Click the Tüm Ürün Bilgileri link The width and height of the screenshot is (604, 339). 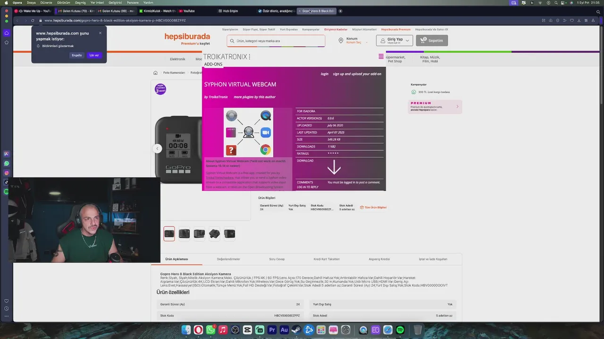[x=373, y=207]
